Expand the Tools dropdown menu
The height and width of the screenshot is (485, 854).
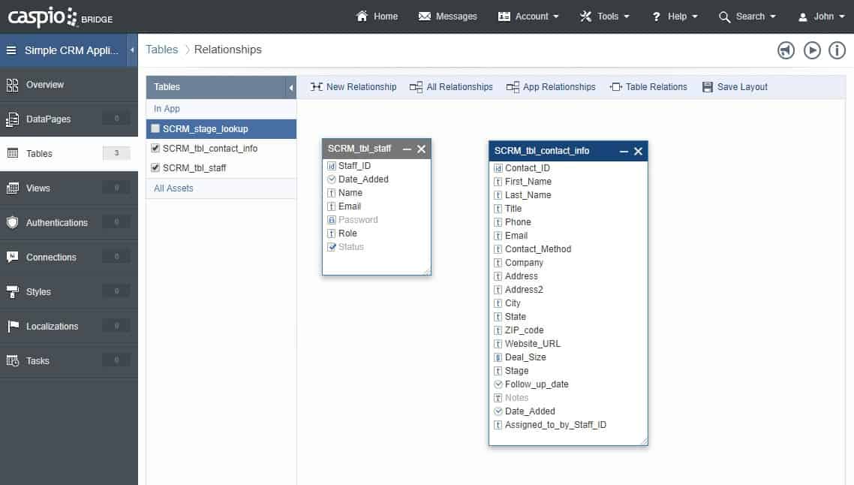point(605,17)
